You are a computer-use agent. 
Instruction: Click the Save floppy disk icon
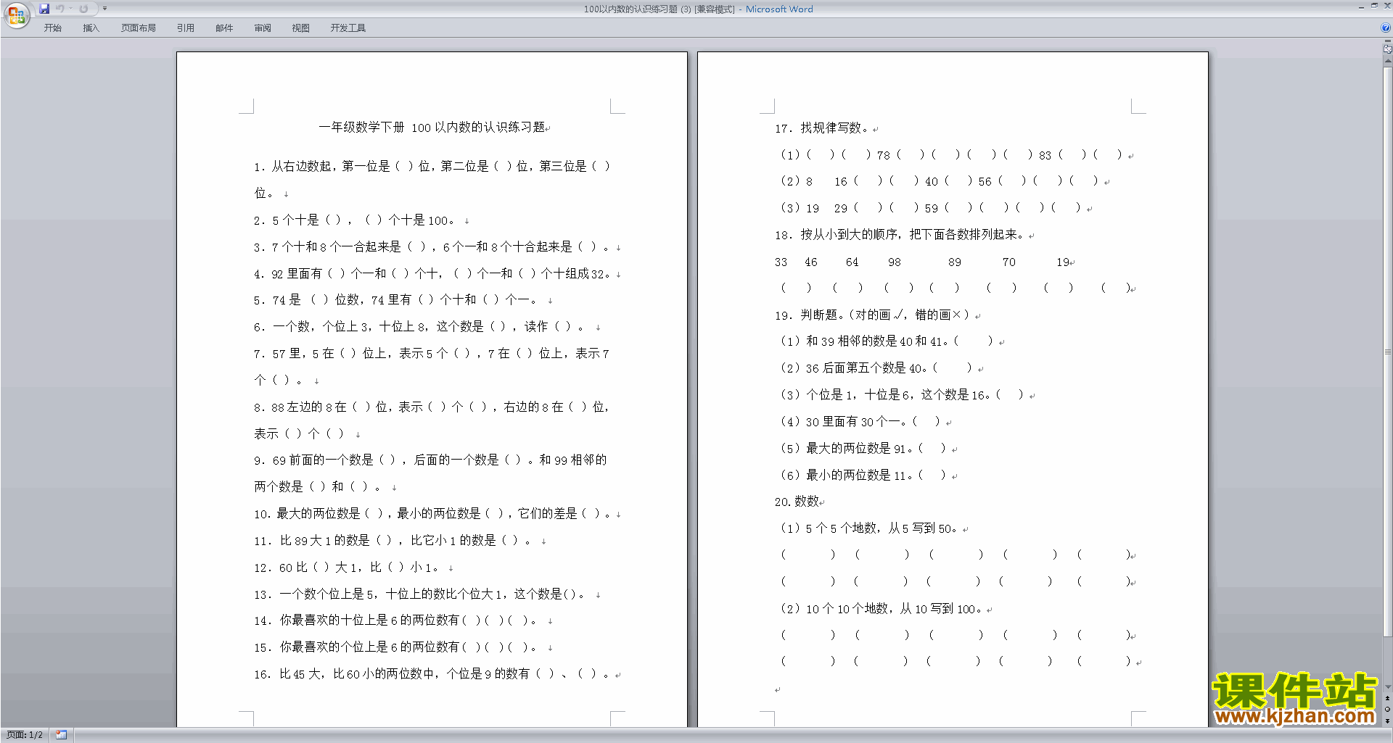pos(44,9)
